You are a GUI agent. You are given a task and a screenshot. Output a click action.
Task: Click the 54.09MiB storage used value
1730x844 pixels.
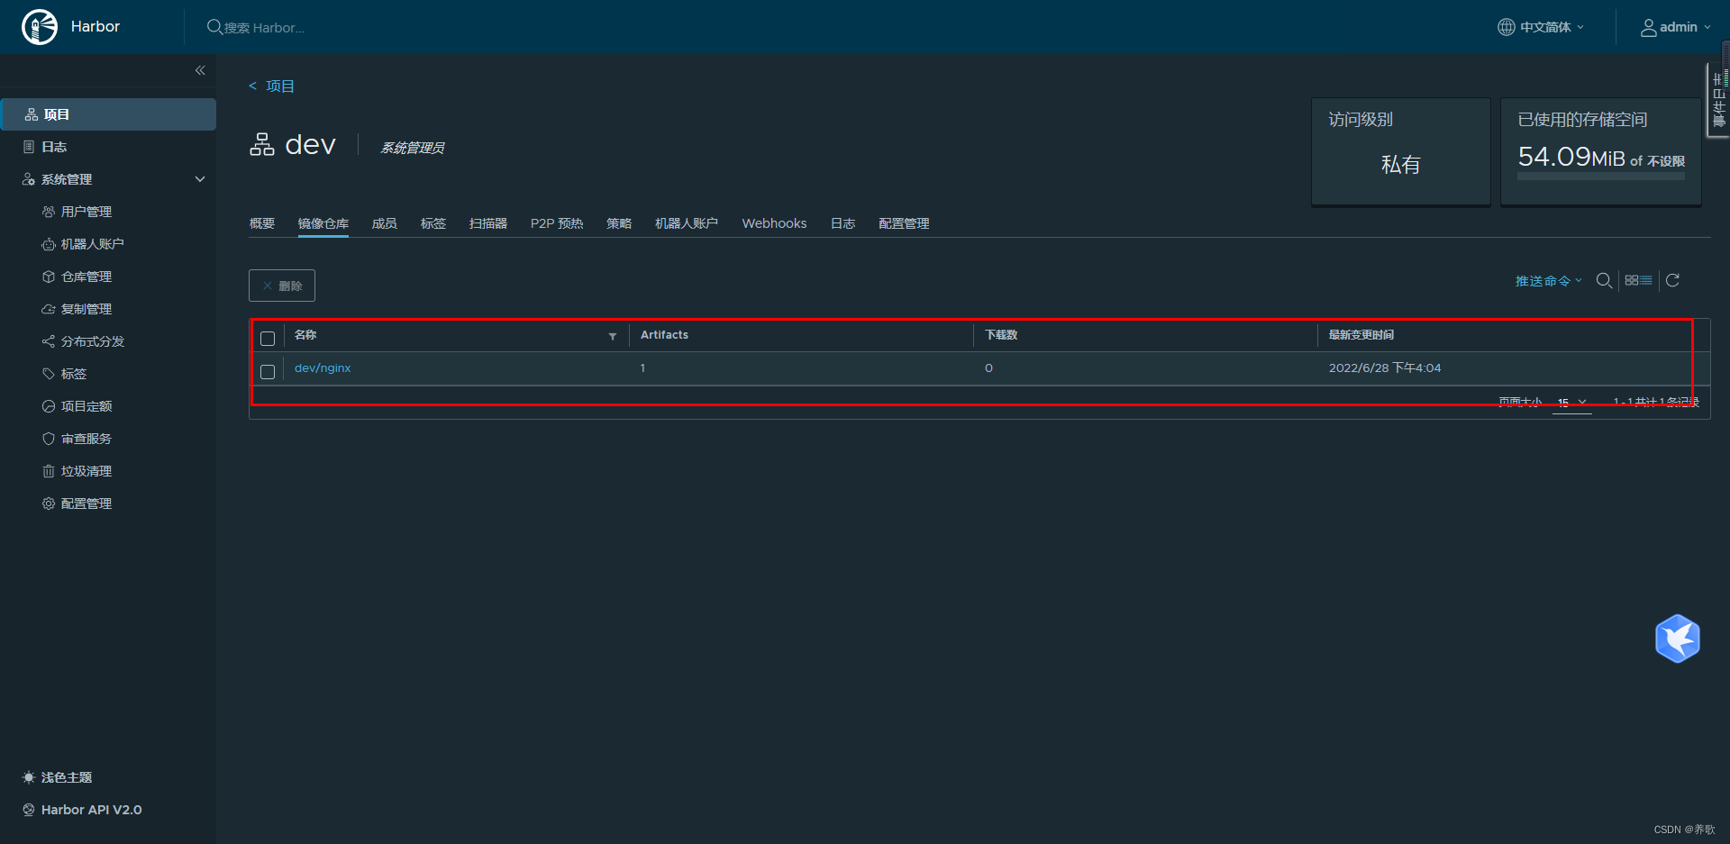click(1571, 158)
